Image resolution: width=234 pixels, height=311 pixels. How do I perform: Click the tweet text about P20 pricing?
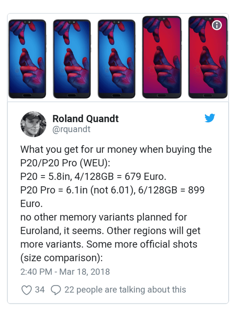coord(116,204)
